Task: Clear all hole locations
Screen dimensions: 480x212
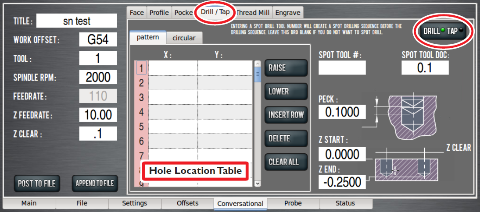Action: click(286, 162)
